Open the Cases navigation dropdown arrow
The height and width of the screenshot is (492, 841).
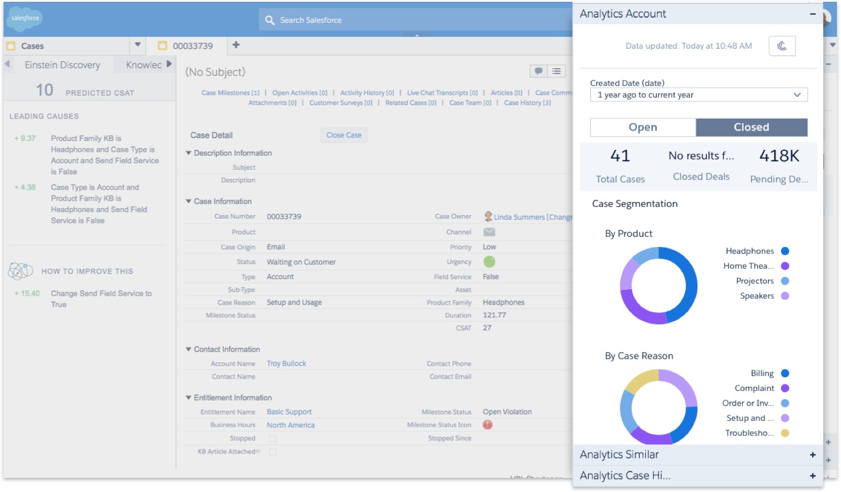pos(138,45)
